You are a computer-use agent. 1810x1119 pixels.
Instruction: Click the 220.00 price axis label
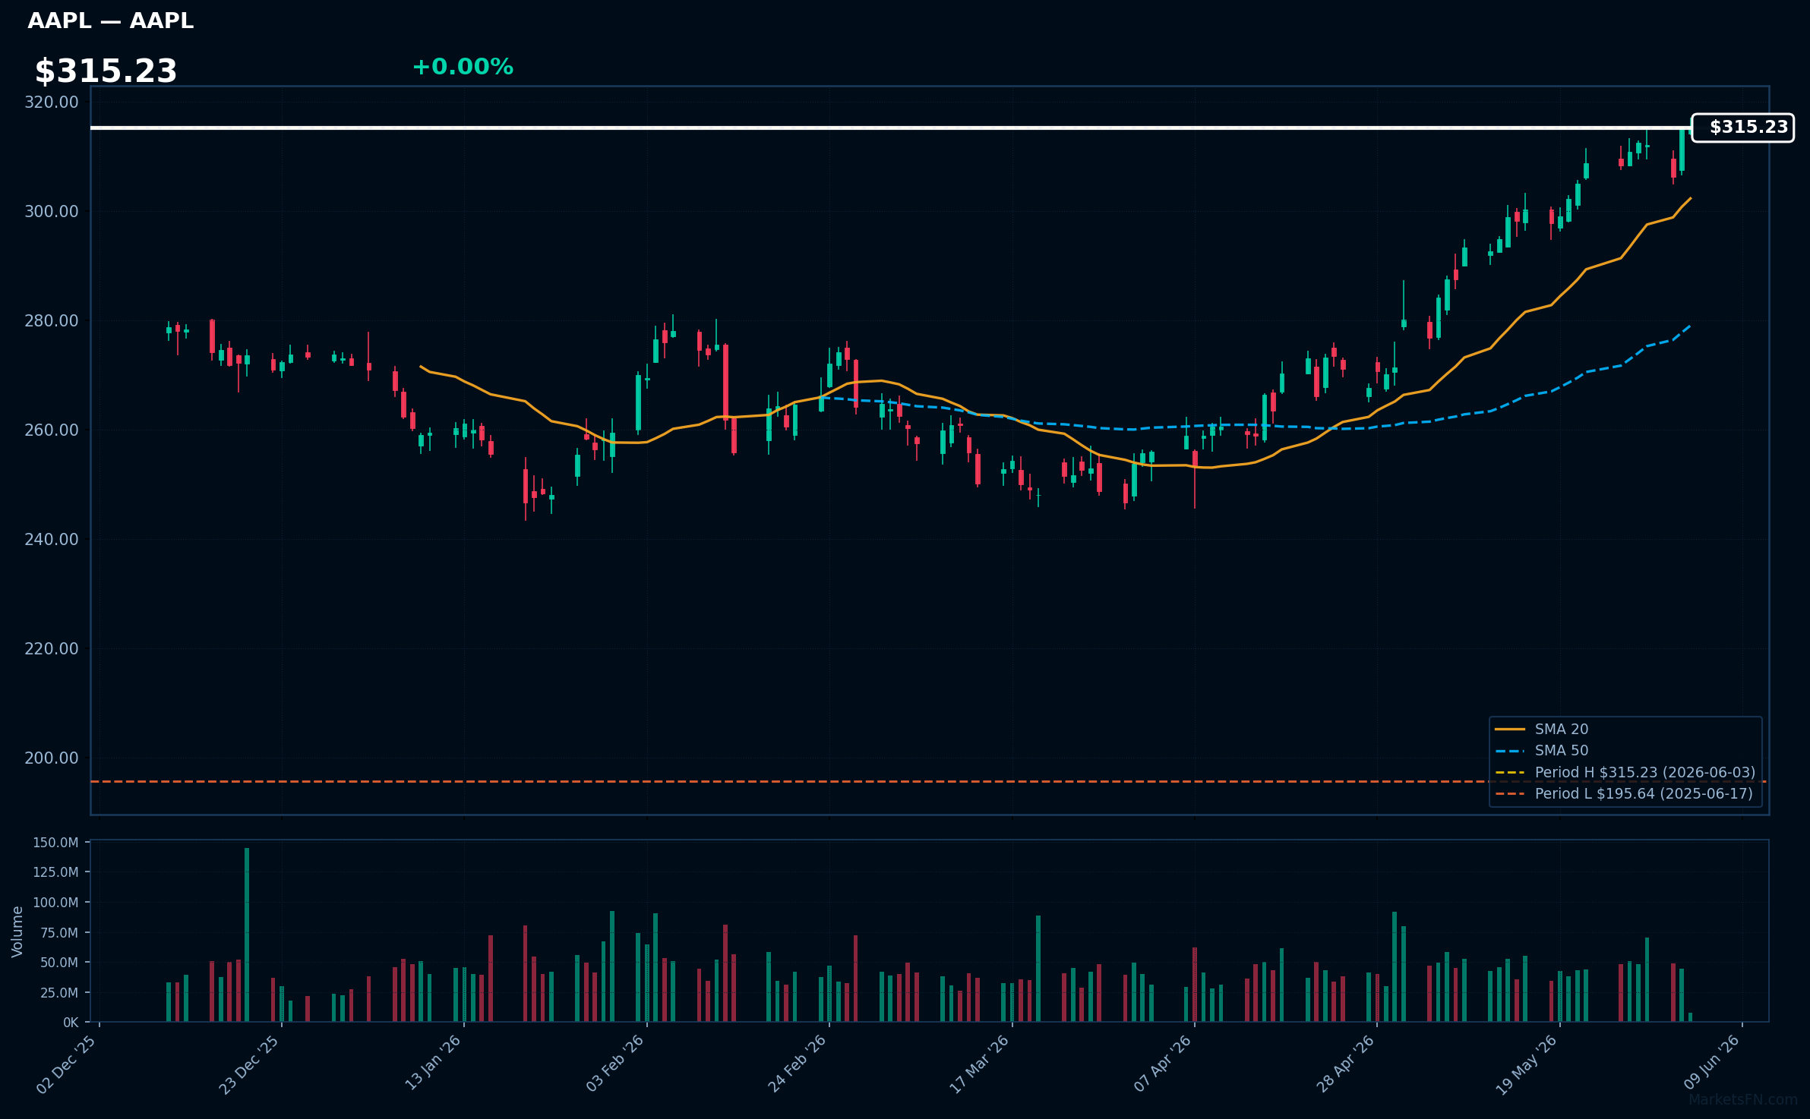[x=52, y=648]
